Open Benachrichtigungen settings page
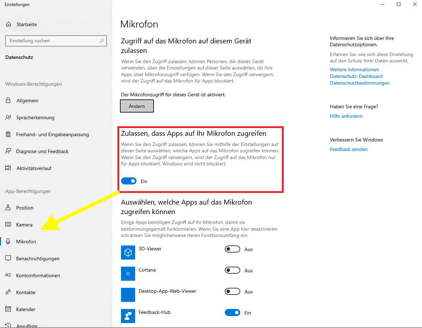The image size is (422, 328). coord(38,259)
